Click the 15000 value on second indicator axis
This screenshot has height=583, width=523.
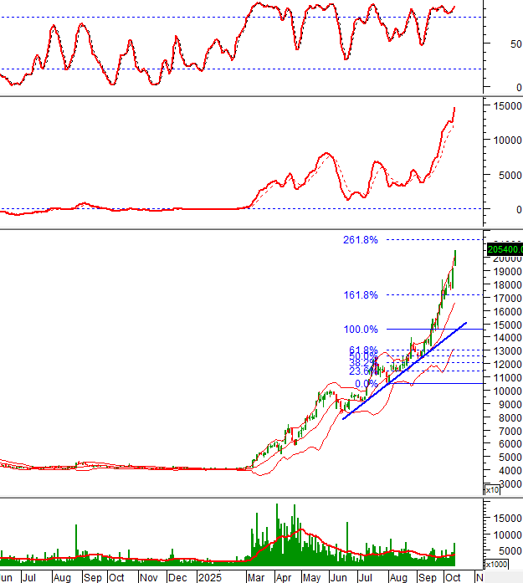(x=504, y=105)
